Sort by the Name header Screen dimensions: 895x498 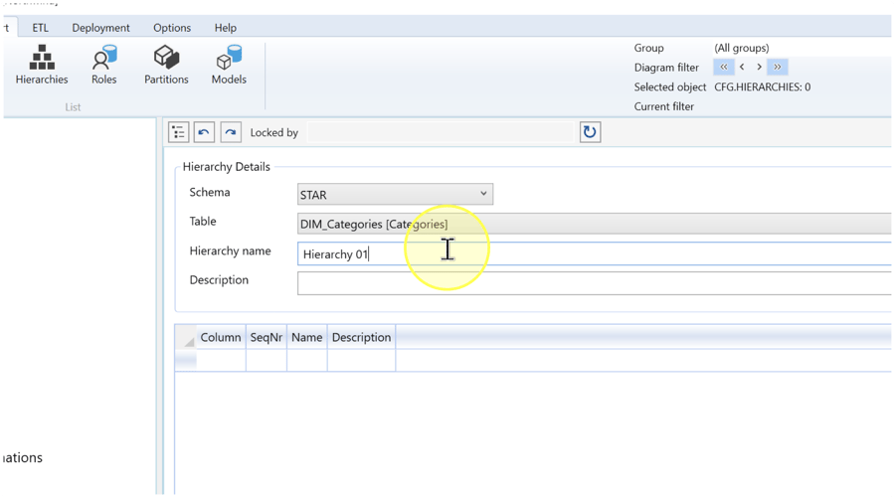(x=306, y=337)
